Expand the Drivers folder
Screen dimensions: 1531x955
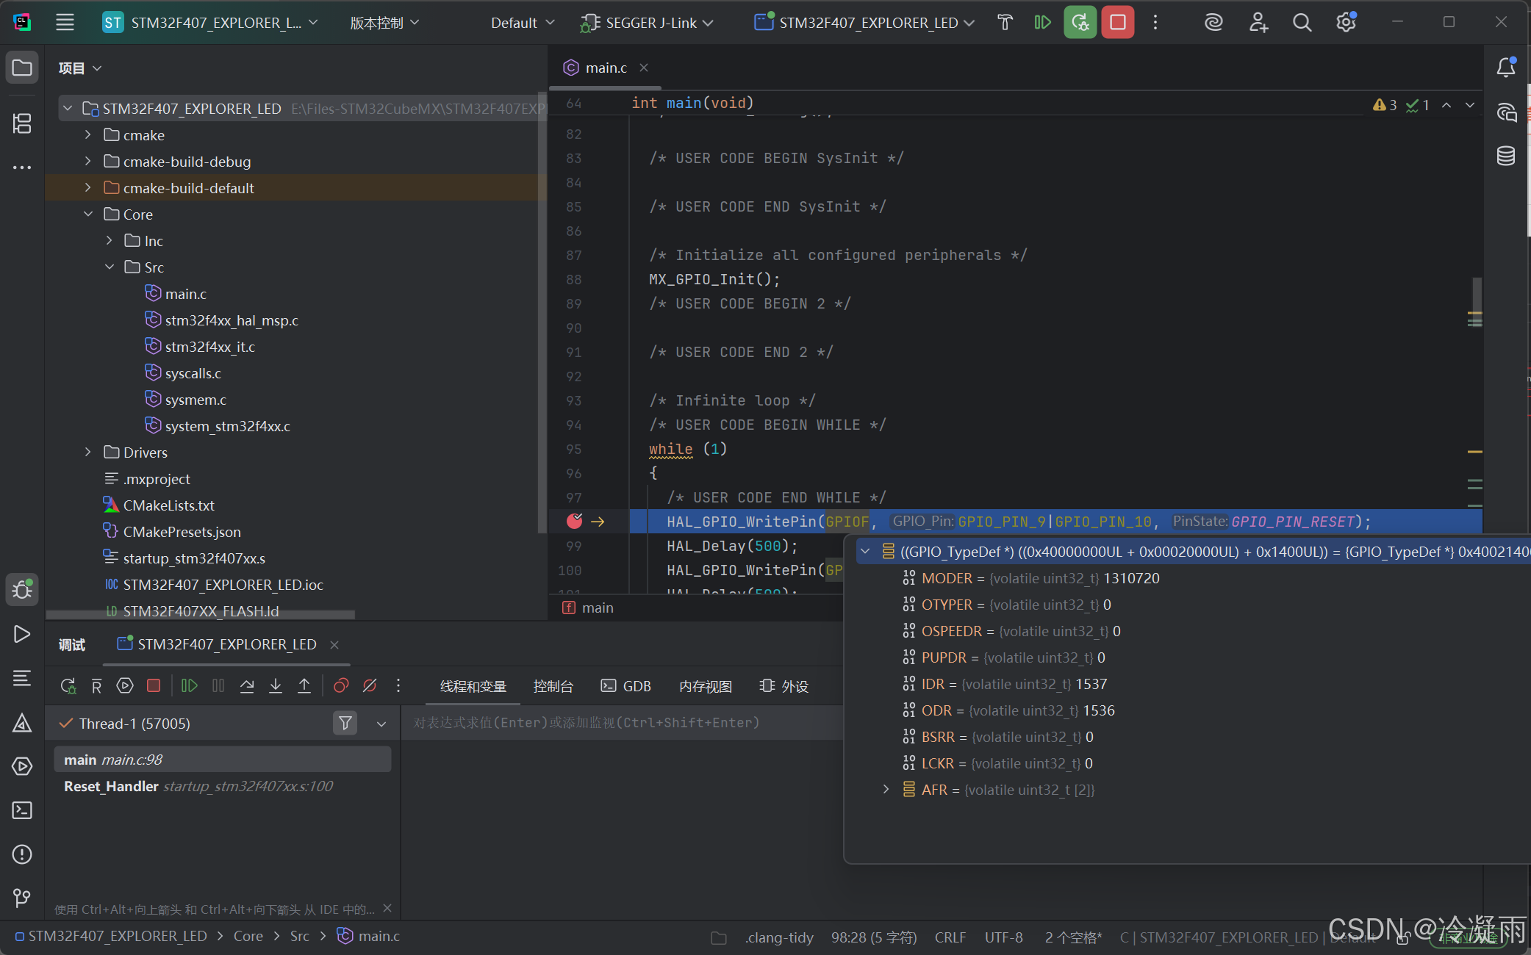[x=88, y=453]
